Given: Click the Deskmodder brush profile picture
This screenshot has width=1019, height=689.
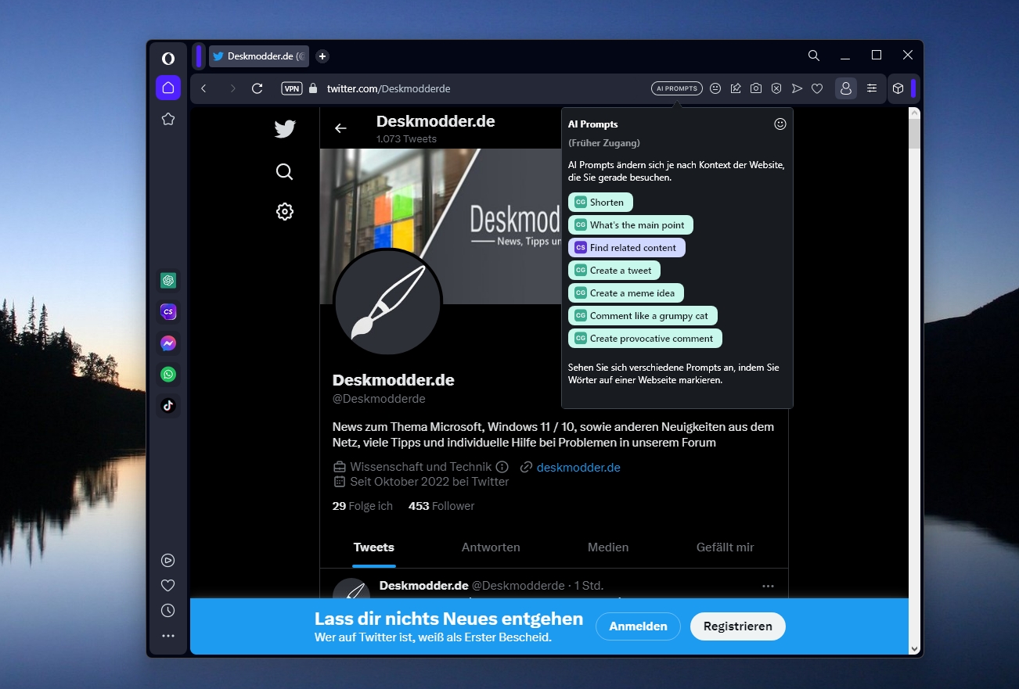Looking at the screenshot, I should click(x=388, y=303).
